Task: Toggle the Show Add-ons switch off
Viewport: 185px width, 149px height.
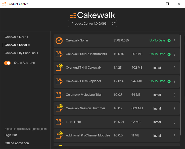Action: (x=7, y=63)
